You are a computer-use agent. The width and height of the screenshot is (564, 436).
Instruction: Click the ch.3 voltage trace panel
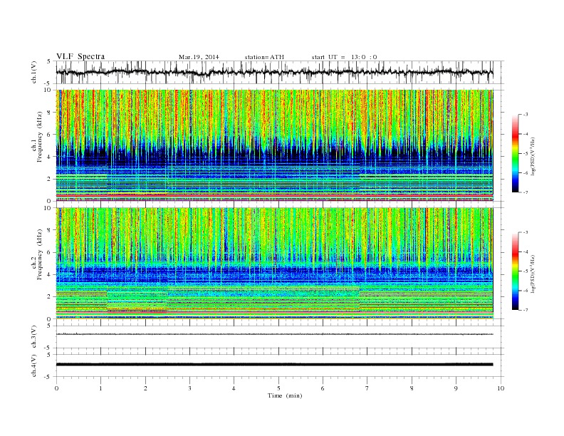click(x=279, y=337)
